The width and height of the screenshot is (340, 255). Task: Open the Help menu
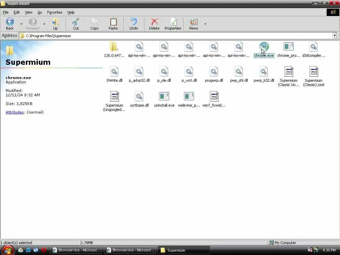(71, 12)
